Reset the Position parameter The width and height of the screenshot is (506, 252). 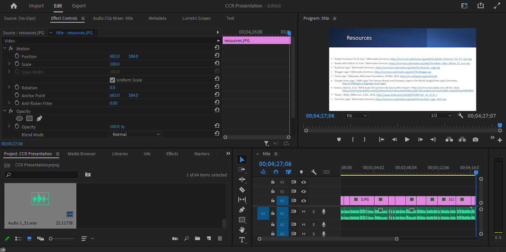coord(217,55)
